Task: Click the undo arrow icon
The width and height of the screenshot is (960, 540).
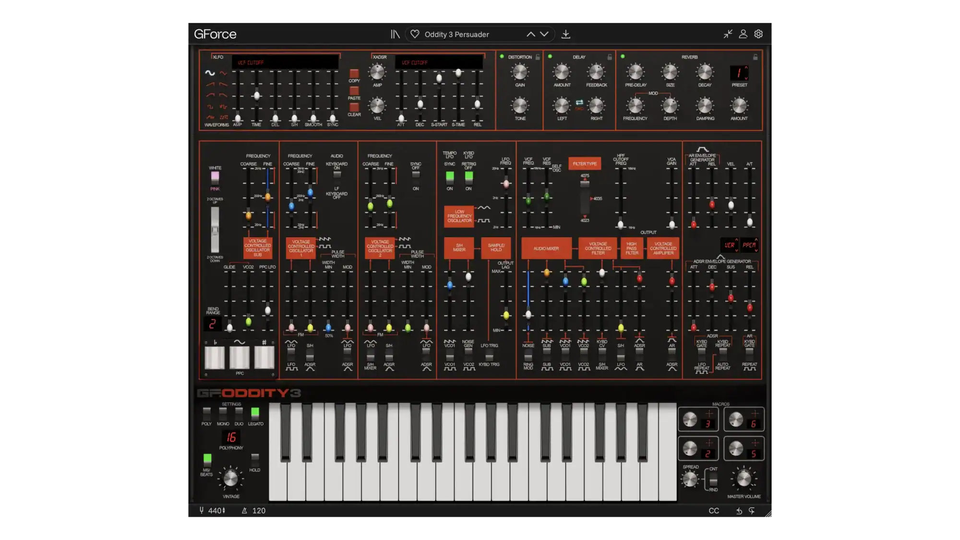Action: pos(739,511)
